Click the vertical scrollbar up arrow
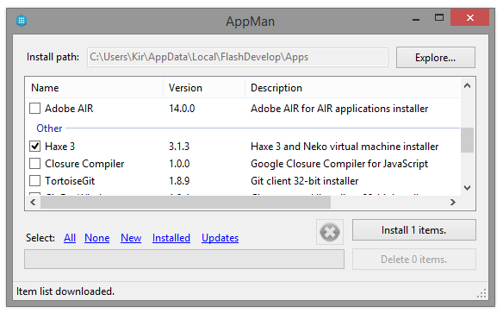The image size is (503, 313). pos(468,85)
